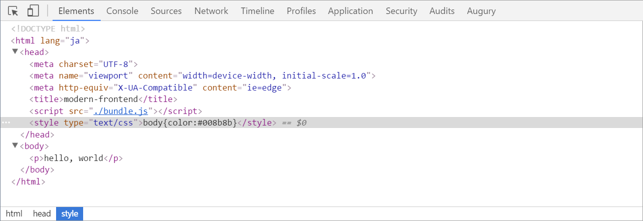Select head in the breadcrumb bar
This screenshot has height=221, width=643.
point(42,213)
